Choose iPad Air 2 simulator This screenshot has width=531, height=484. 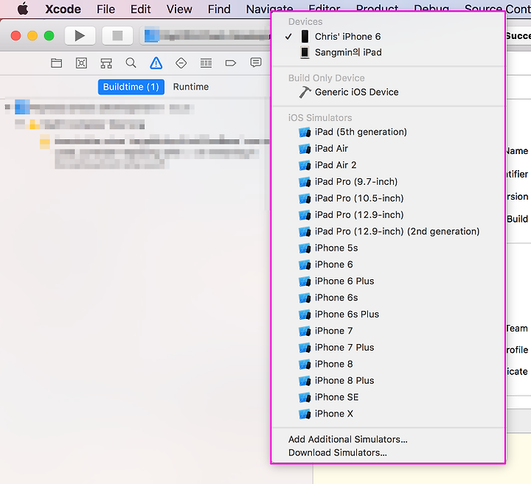pyautogui.click(x=388, y=165)
